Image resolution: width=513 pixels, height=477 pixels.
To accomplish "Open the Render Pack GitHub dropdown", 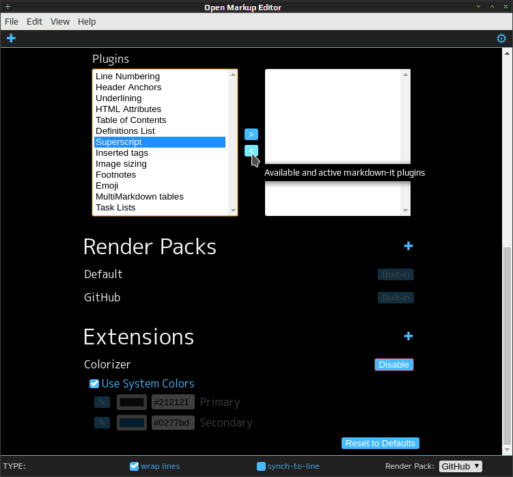I will pyautogui.click(x=460, y=466).
